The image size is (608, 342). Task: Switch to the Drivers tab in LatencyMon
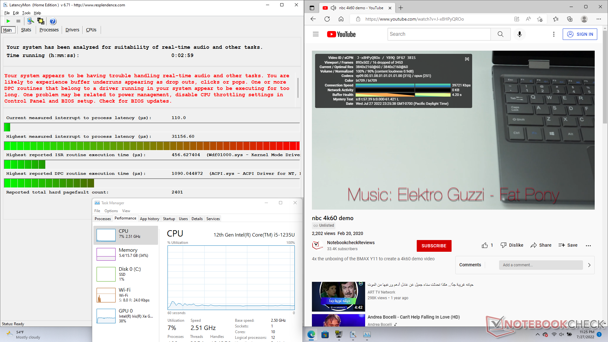coord(72,30)
